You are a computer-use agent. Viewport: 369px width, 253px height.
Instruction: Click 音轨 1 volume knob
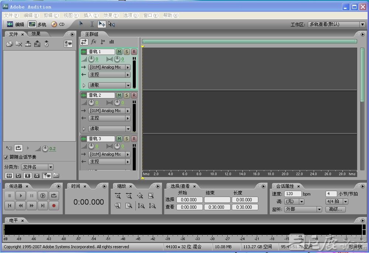[x=91, y=59]
